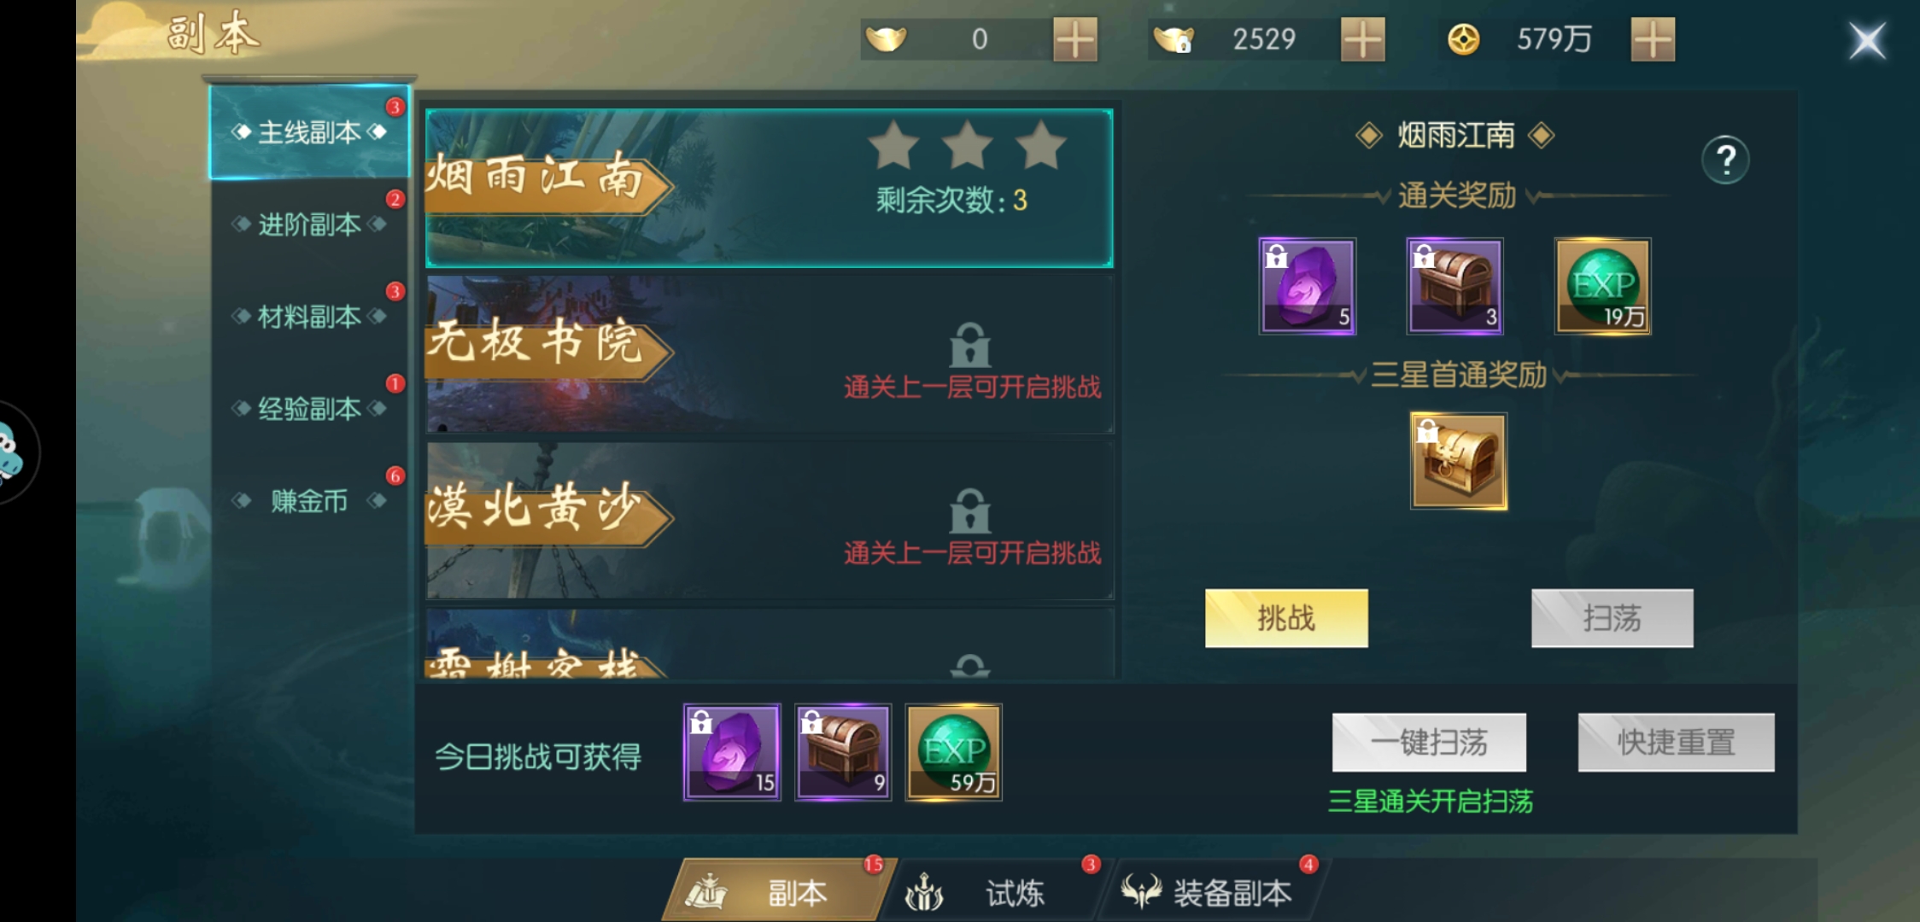
Task: Add coins next to 579万
Action: pos(1654,39)
